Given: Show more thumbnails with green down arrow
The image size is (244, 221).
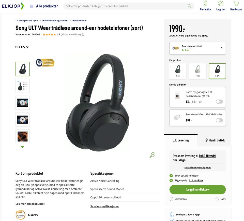Looking at the screenshot, I should [x=23, y=147].
